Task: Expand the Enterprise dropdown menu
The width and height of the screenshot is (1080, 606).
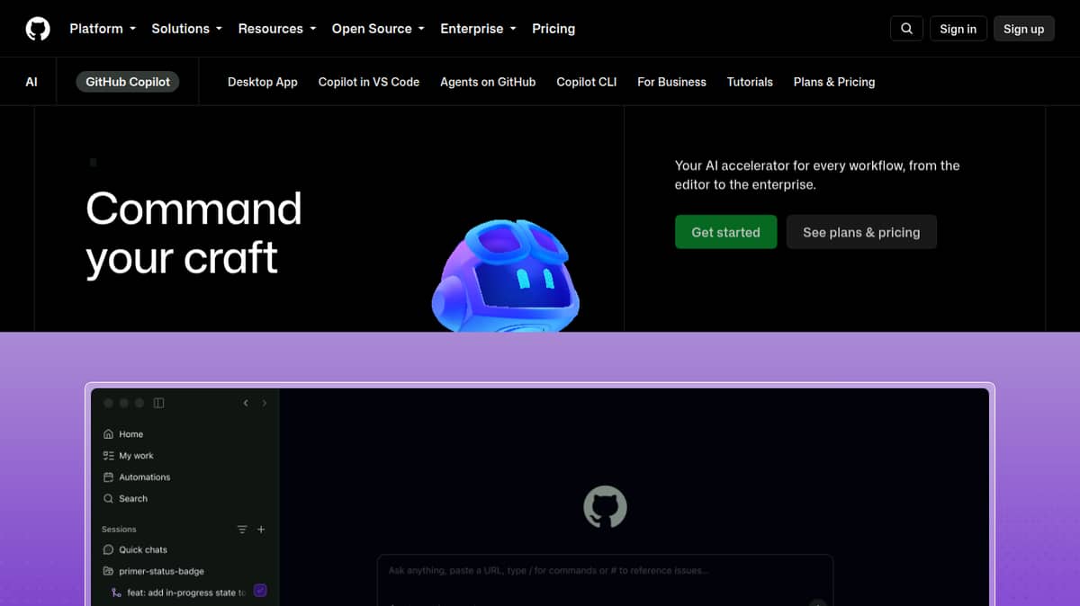Action: [x=478, y=29]
